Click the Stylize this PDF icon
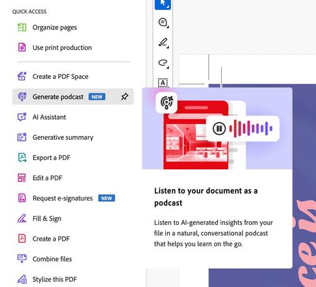The height and width of the screenshot is (287, 316). click(22, 279)
